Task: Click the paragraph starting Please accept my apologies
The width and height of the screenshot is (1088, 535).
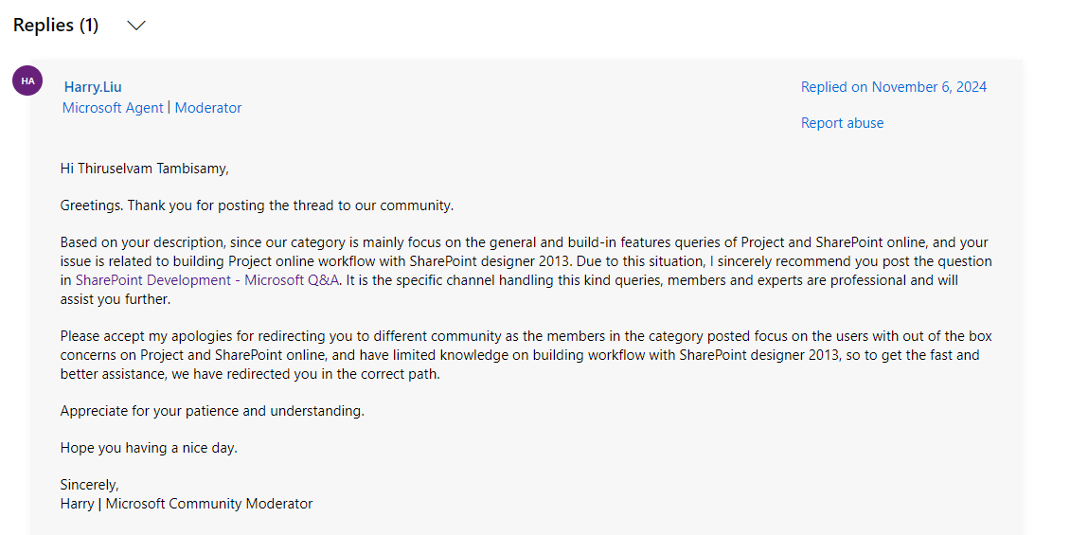Action: coord(526,355)
